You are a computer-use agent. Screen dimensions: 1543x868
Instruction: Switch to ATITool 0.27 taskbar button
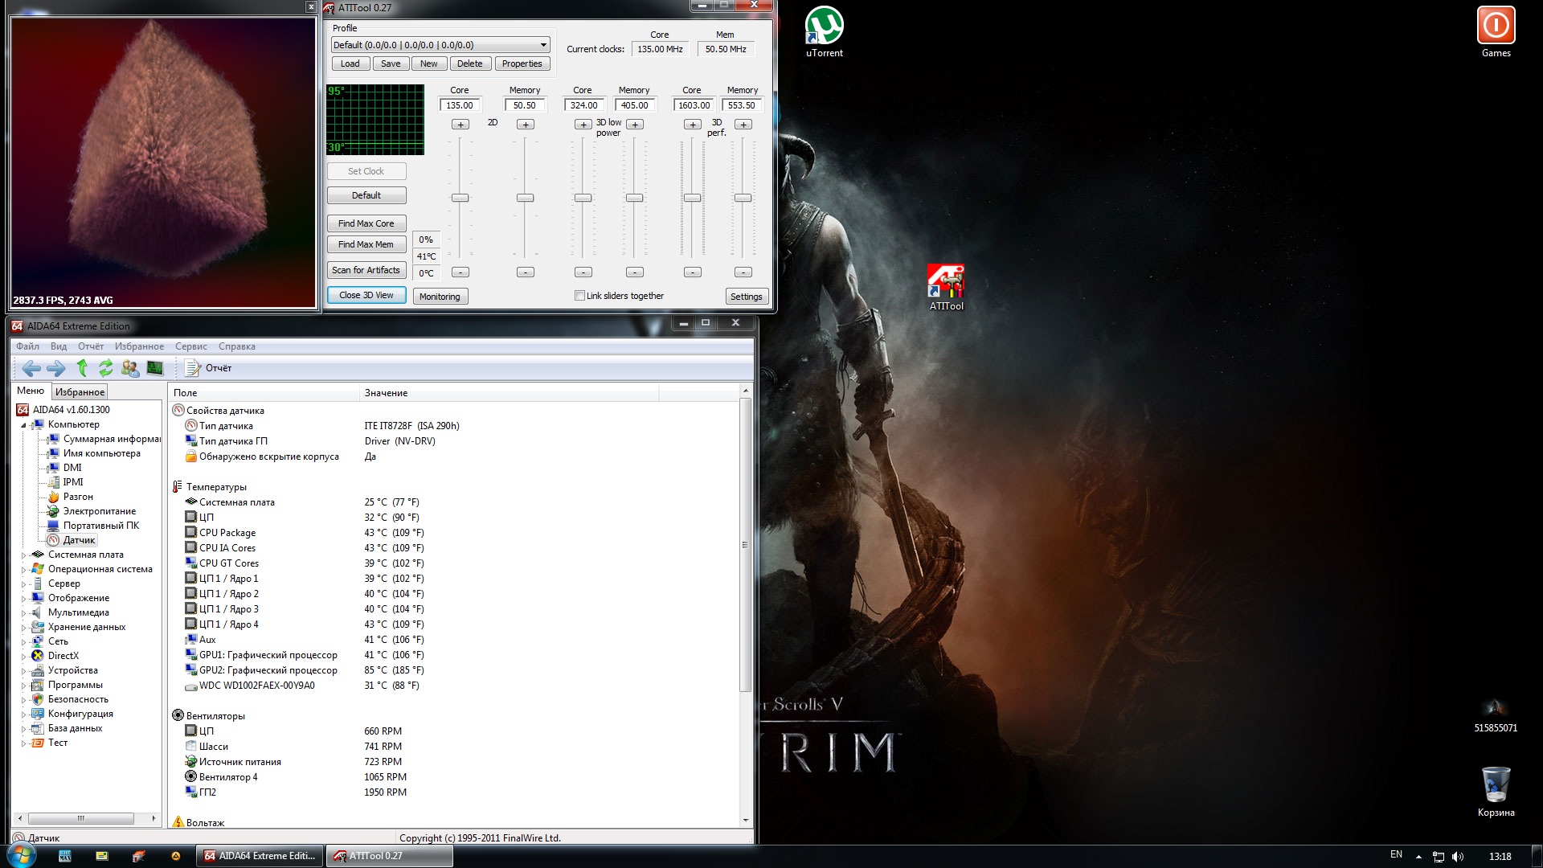tap(389, 856)
